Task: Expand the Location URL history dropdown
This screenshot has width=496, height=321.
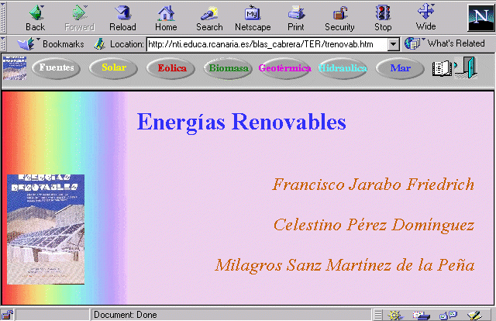Action: click(393, 45)
